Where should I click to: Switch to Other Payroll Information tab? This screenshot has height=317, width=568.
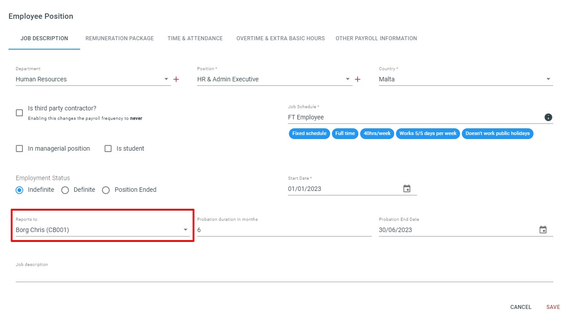pyautogui.click(x=376, y=38)
